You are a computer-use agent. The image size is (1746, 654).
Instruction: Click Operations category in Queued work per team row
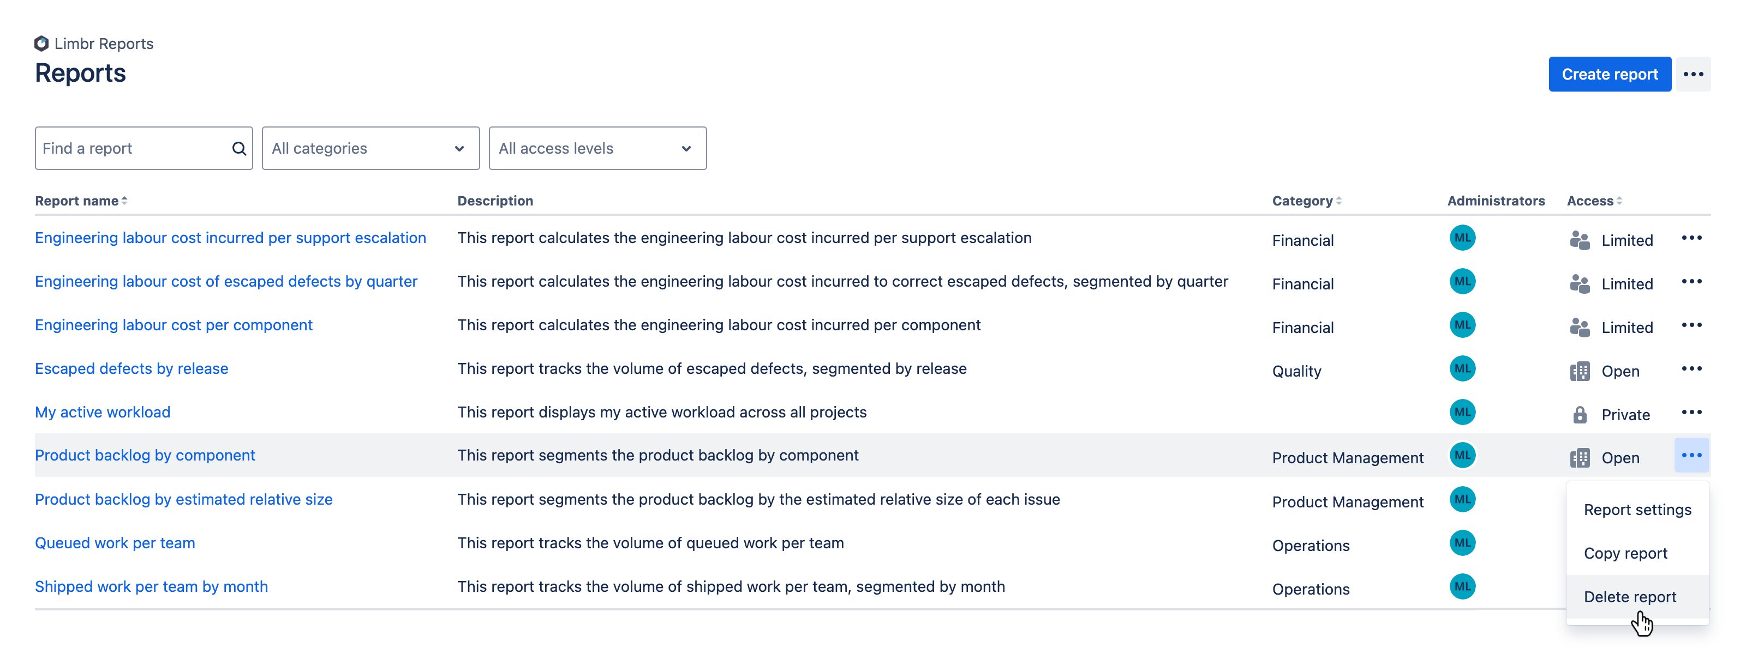[1311, 546]
